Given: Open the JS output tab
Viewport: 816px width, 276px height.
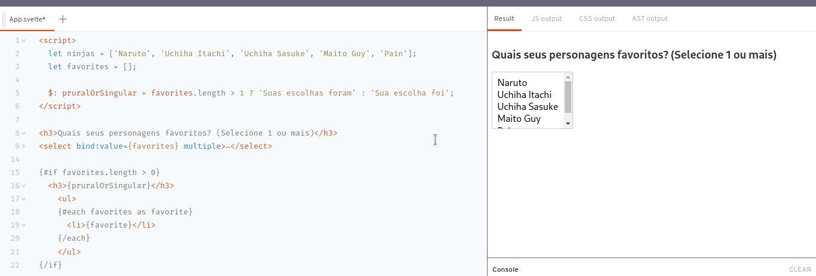Looking at the screenshot, I should 547,19.
